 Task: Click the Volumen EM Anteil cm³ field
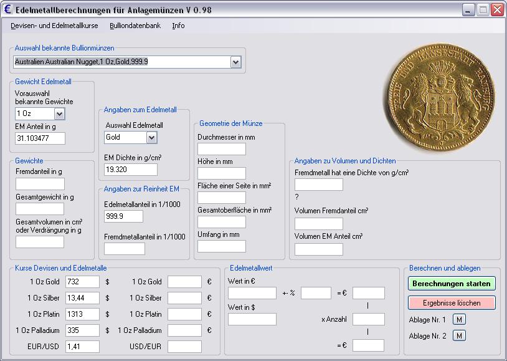tap(319, 249)
